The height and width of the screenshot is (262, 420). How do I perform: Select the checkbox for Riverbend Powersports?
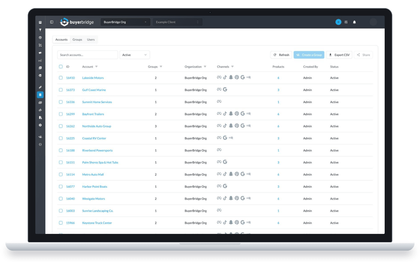(61, 150)
